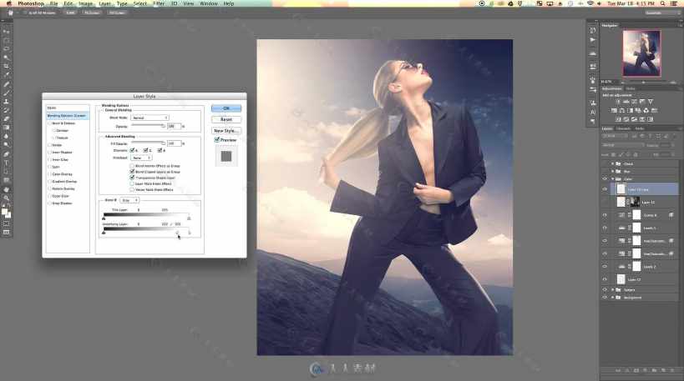684x381 pixels.
Task: Select the Eyedropper tool
Action: pyautogui.click(x=6, y=75)
